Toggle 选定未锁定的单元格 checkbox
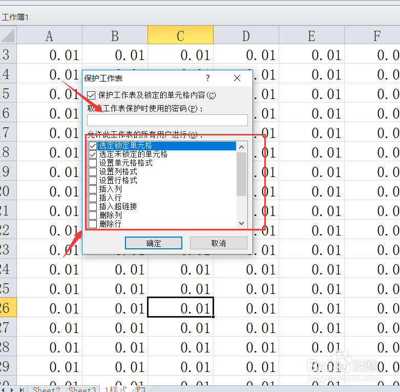Image resolution: width=400 pixels, height=392 pixels. click(93, 154)
